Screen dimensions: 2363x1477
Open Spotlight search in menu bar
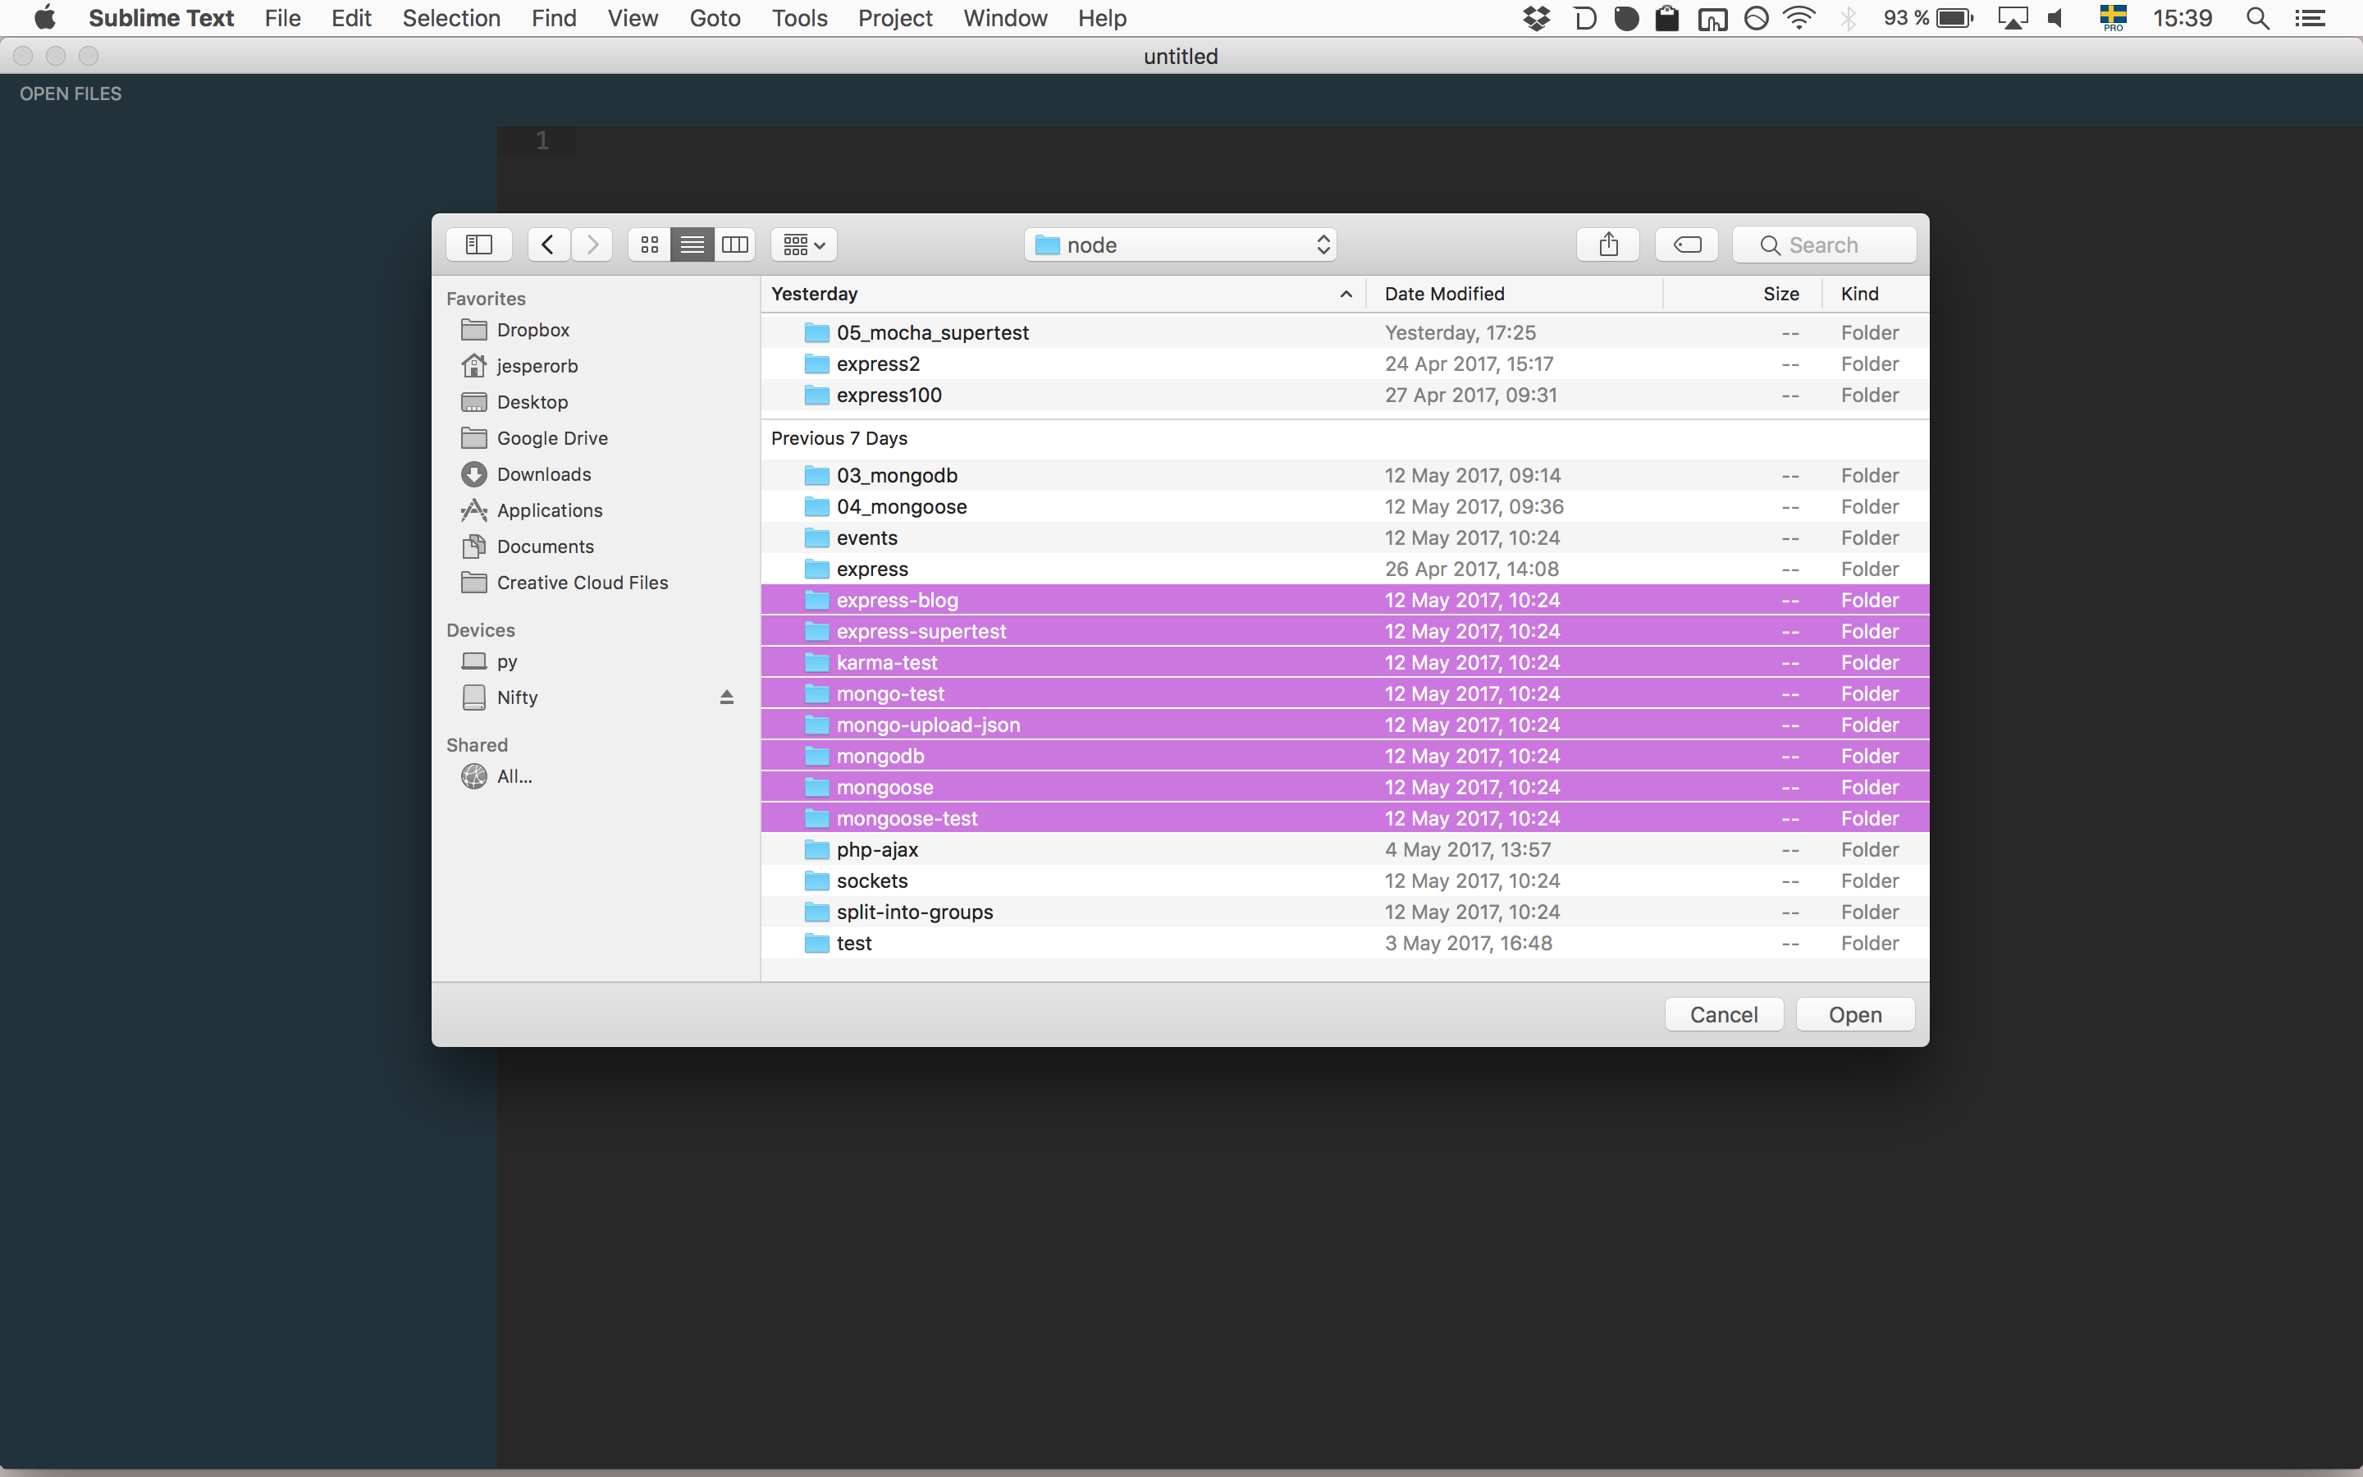point(2256,17)
